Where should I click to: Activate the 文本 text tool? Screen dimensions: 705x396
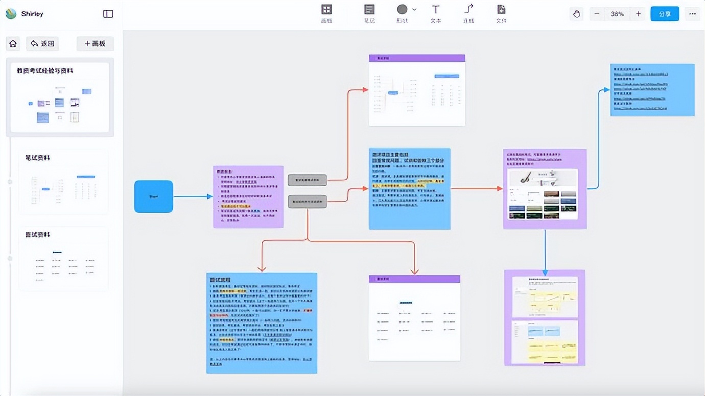tap(435, 13)
